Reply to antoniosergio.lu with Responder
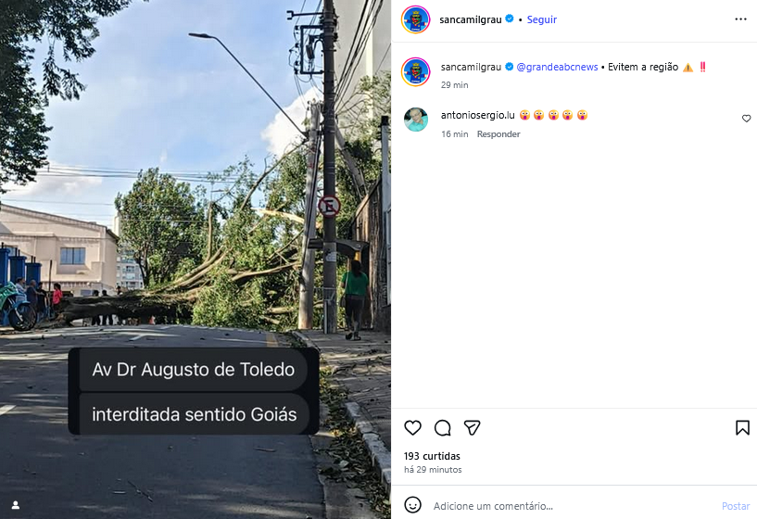This screenshot has width=757, height=519. (x=498, y=134)
